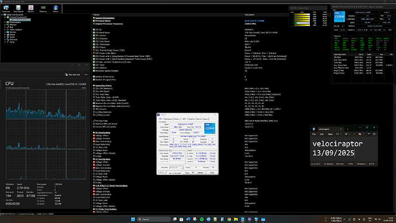This screenshot has width=396, height=223.
Task: Open the File menu in Notepad
Action: (314, 134)
